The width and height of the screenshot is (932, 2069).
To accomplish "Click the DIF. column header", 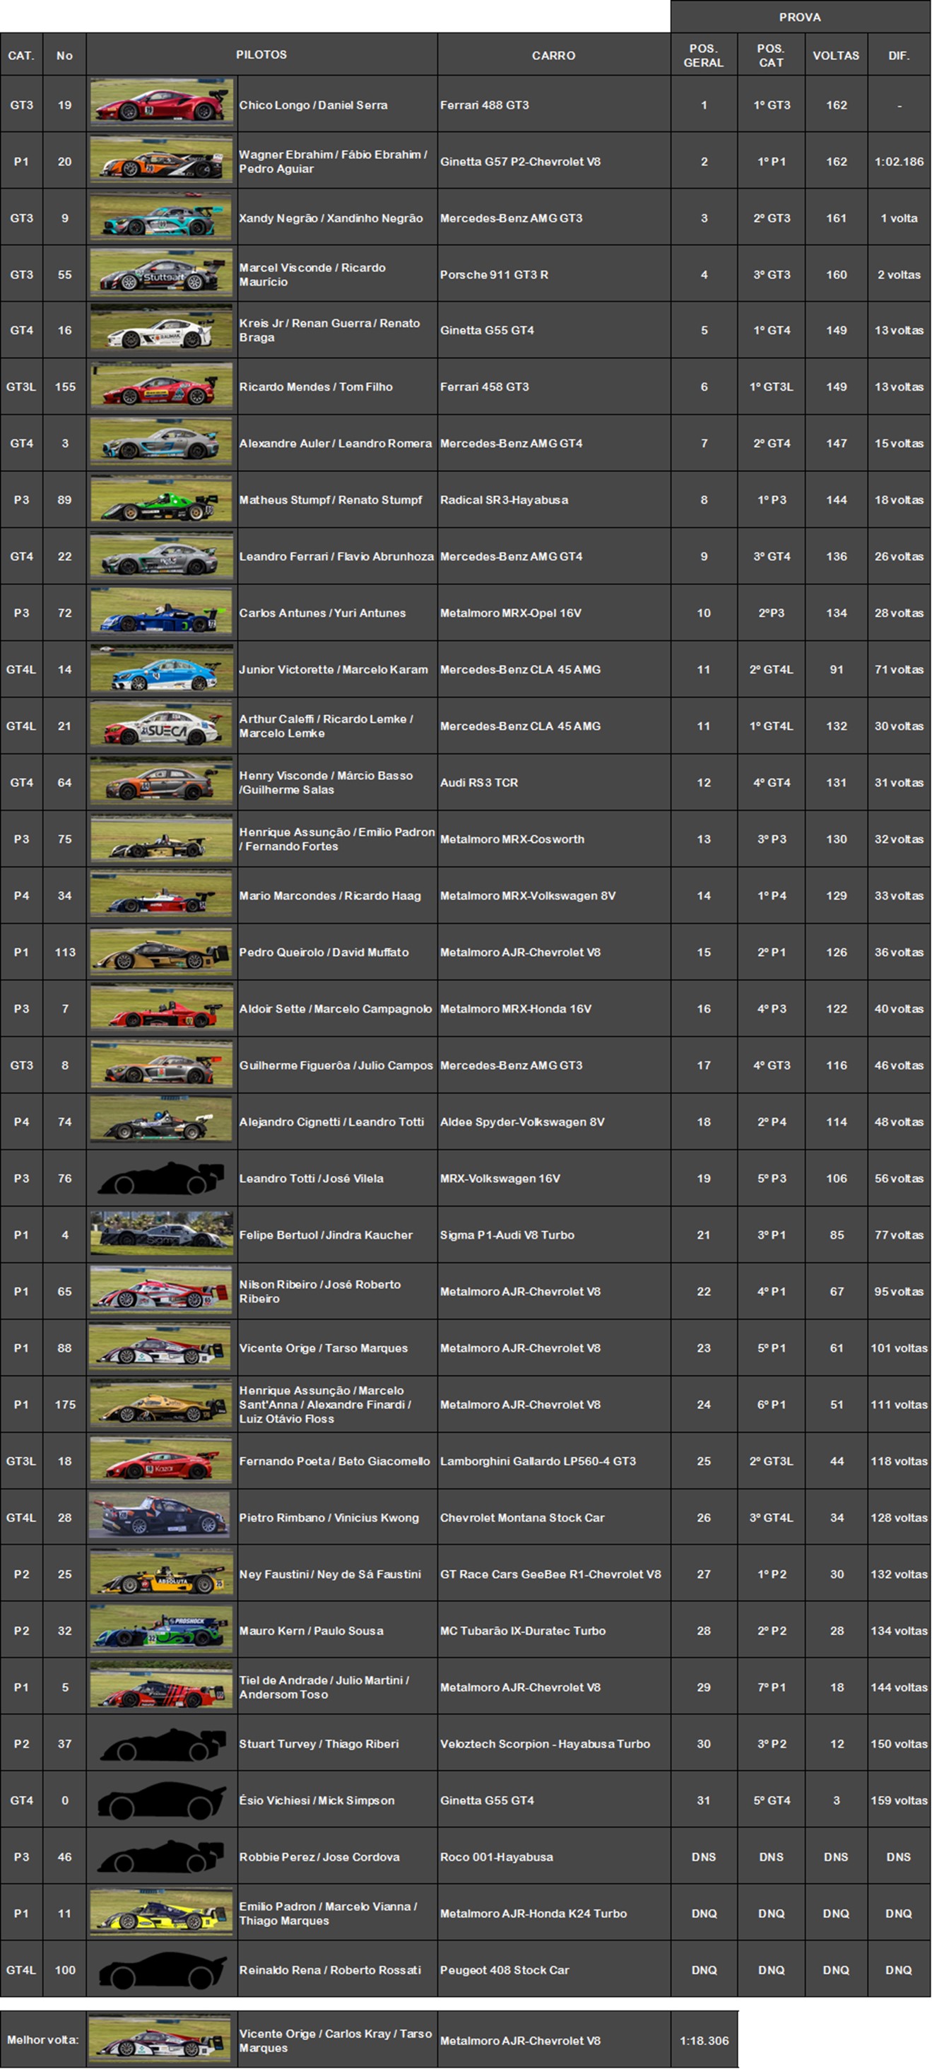I will (899, 54).
